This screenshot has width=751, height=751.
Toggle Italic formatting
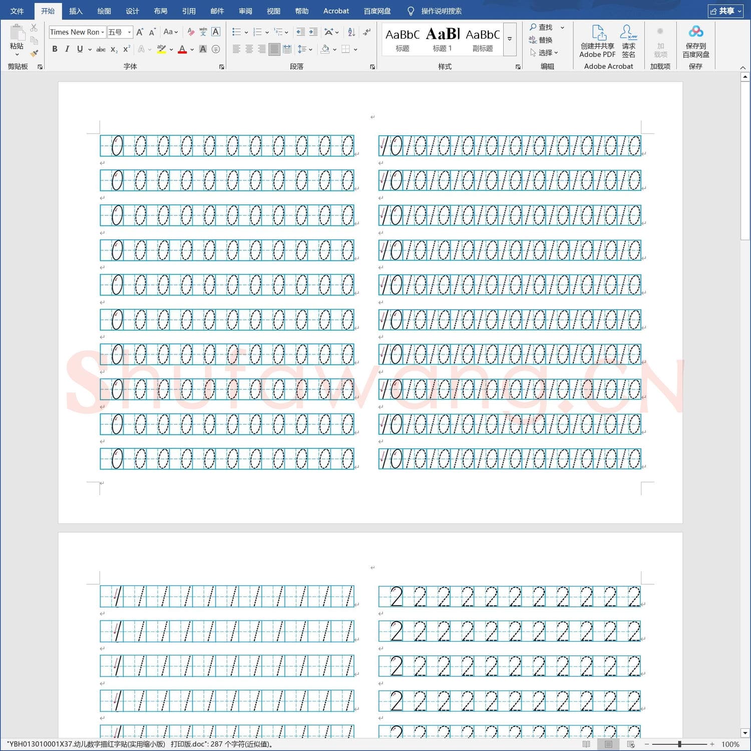[67, 49]
